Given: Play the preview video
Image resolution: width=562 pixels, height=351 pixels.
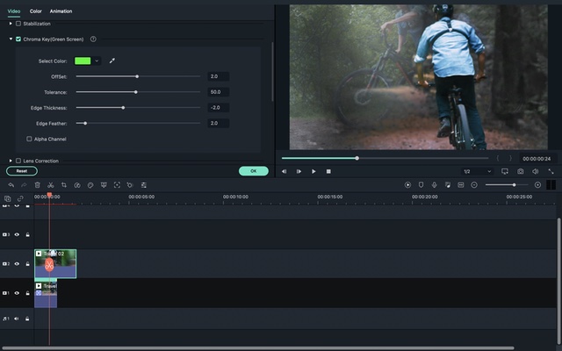Looking at the screenshot, I should (313, 172).
